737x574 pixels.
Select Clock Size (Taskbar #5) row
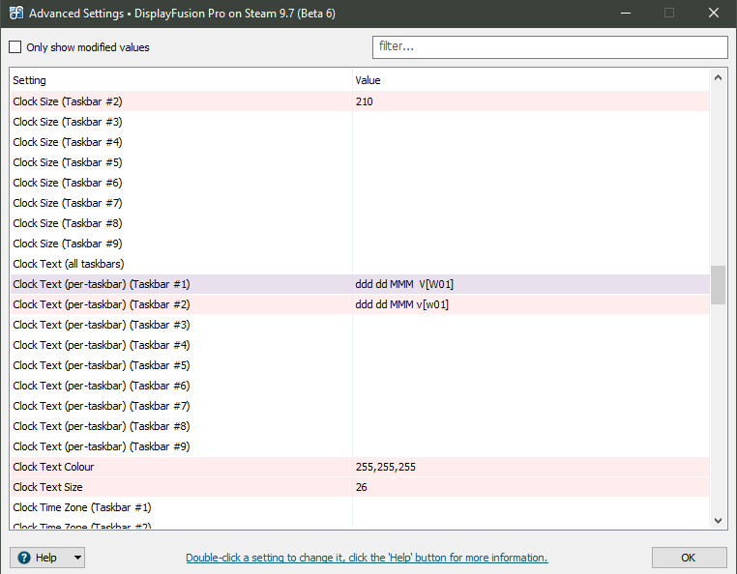point(360,162)
